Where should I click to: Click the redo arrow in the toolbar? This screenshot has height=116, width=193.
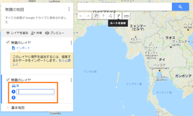click(88, 16)
